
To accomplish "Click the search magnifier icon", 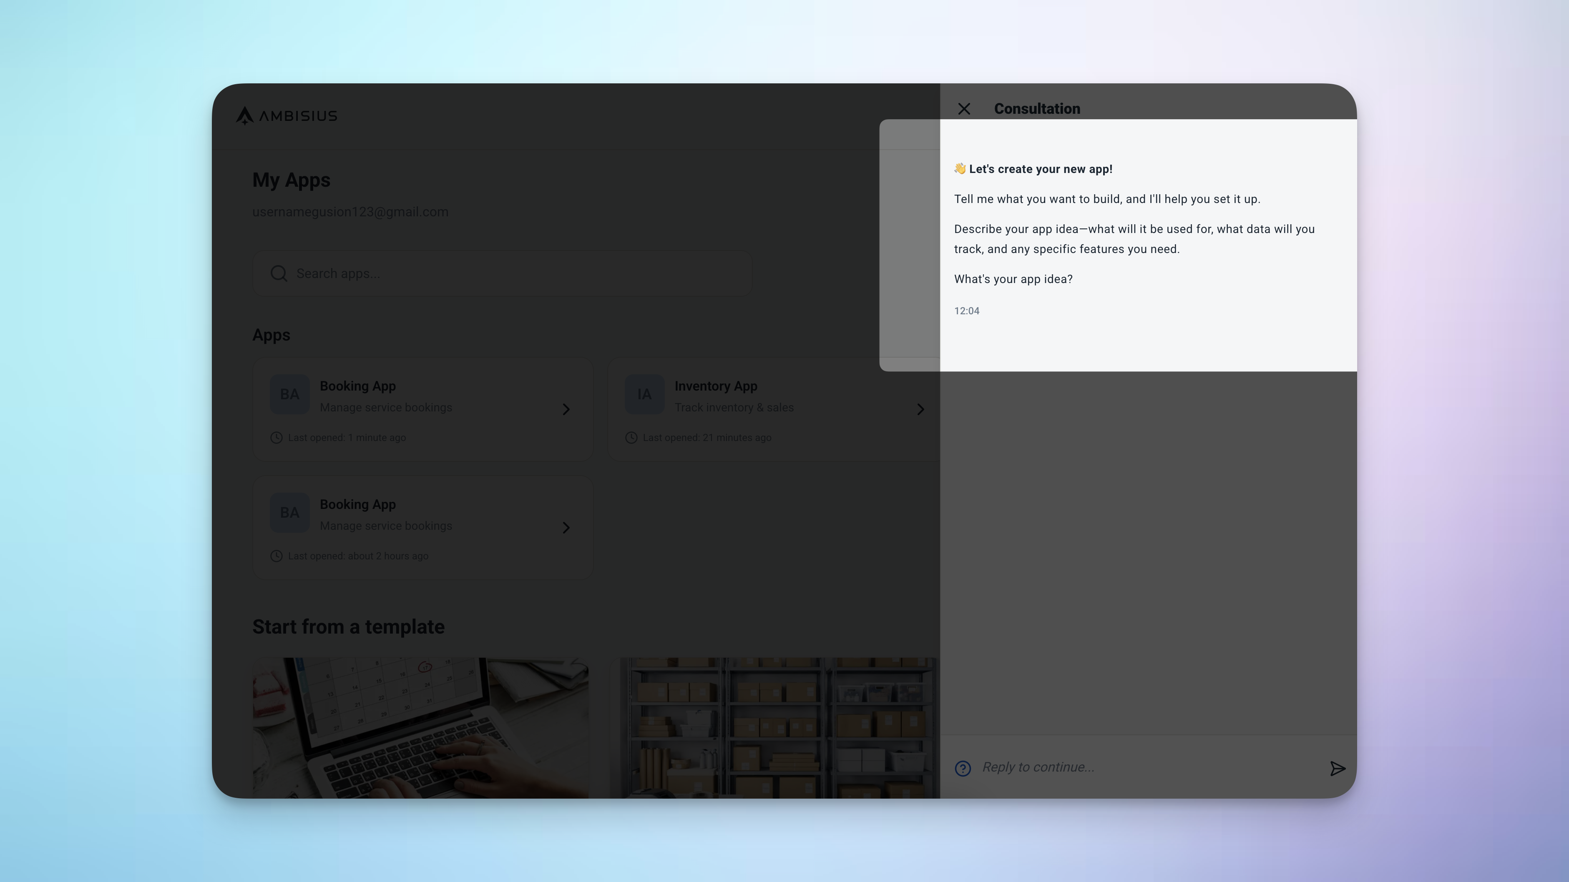I will coord(279,273).
